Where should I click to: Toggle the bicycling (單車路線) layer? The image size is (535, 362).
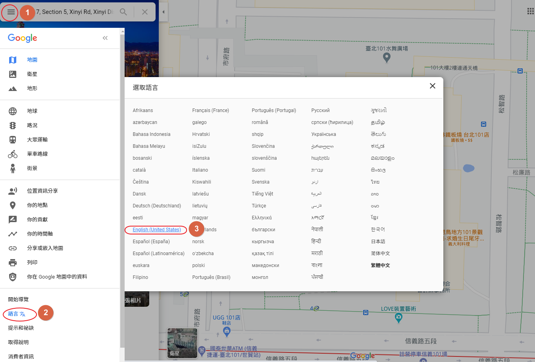pos(13,154)
